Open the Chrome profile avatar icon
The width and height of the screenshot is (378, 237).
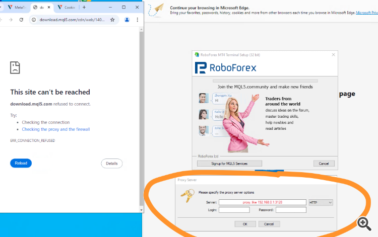click(x=127, y=20)
